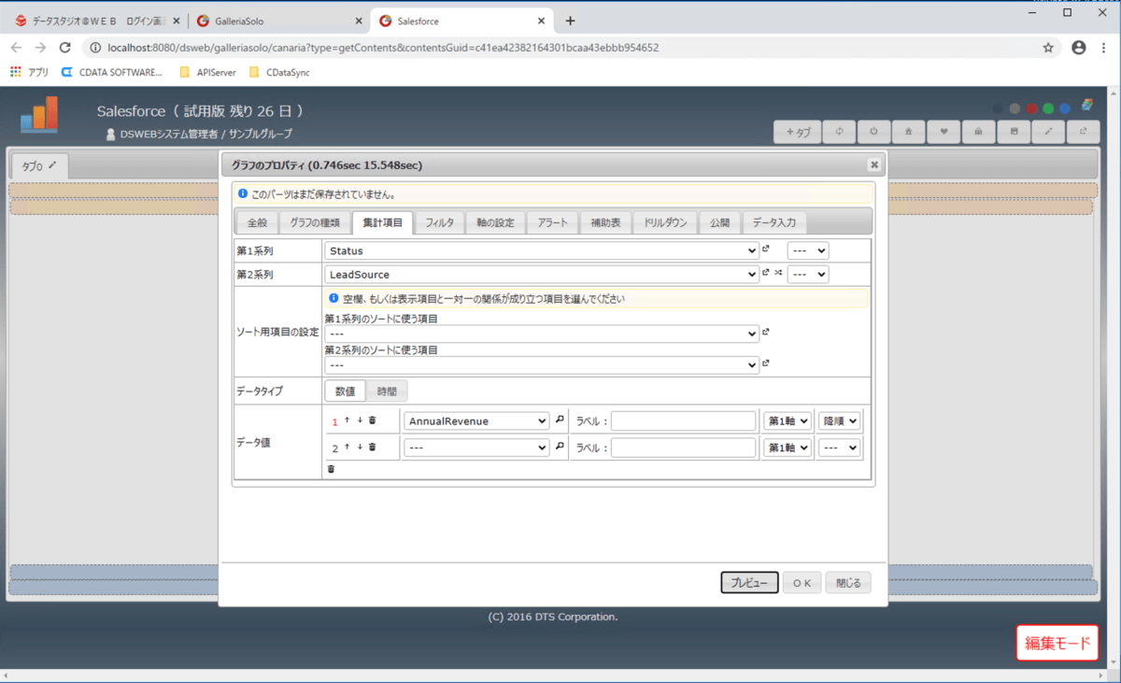
Task: Move data value row 2 down
Action: click(x=360, y=448)
